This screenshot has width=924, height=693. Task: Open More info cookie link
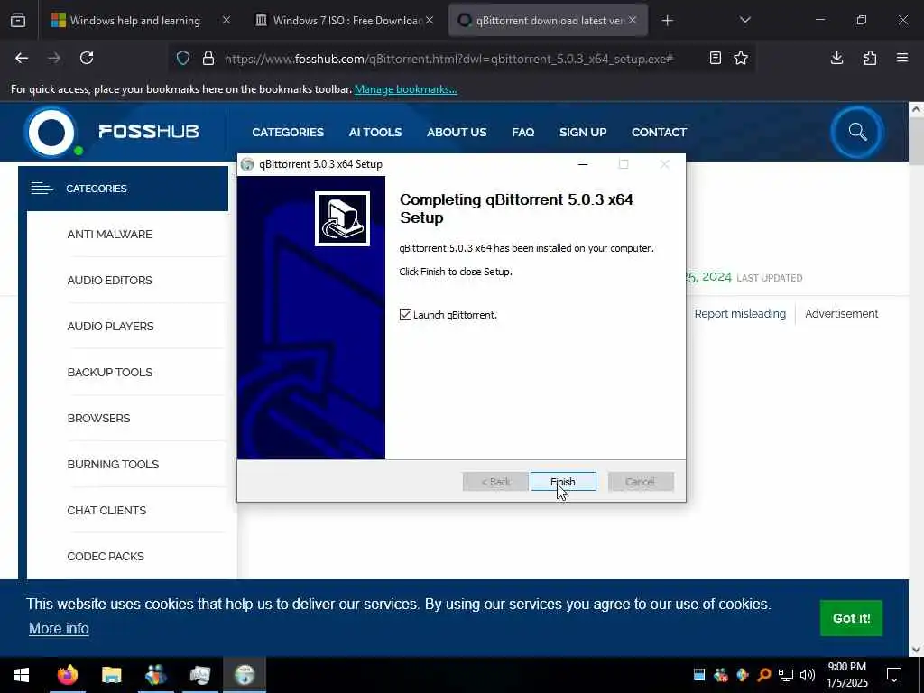coord(59,628)
